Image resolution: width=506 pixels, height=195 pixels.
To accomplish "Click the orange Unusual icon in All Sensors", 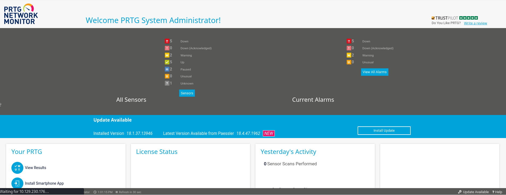I will 167,76.
